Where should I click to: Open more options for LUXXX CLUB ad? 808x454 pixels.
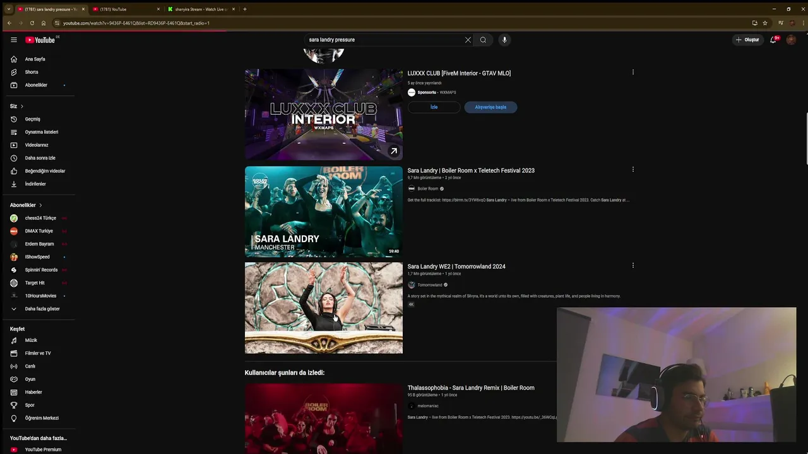(633, 73)
